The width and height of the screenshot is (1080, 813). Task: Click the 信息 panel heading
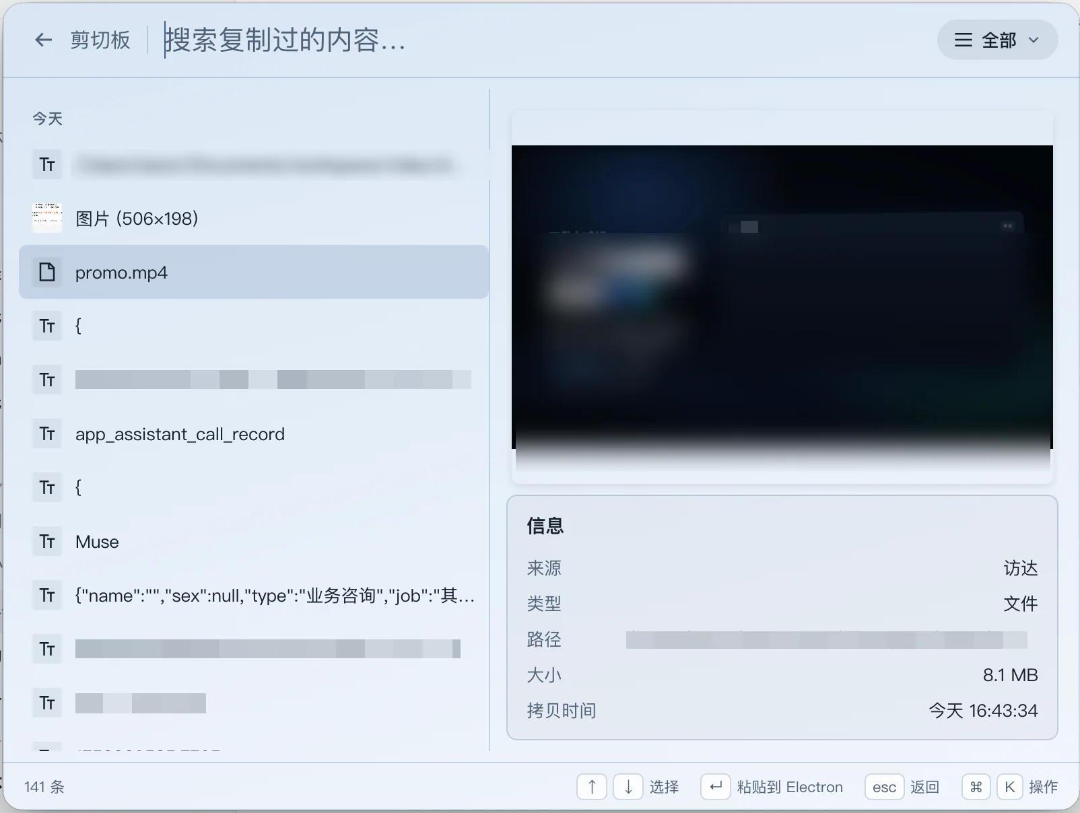point(545,526)
